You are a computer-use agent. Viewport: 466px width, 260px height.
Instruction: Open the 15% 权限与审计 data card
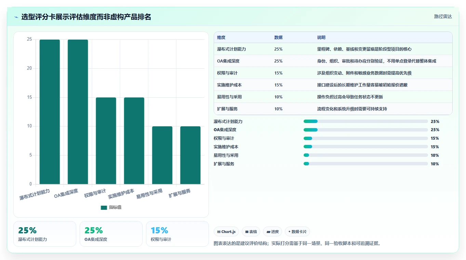pos(177,234)
